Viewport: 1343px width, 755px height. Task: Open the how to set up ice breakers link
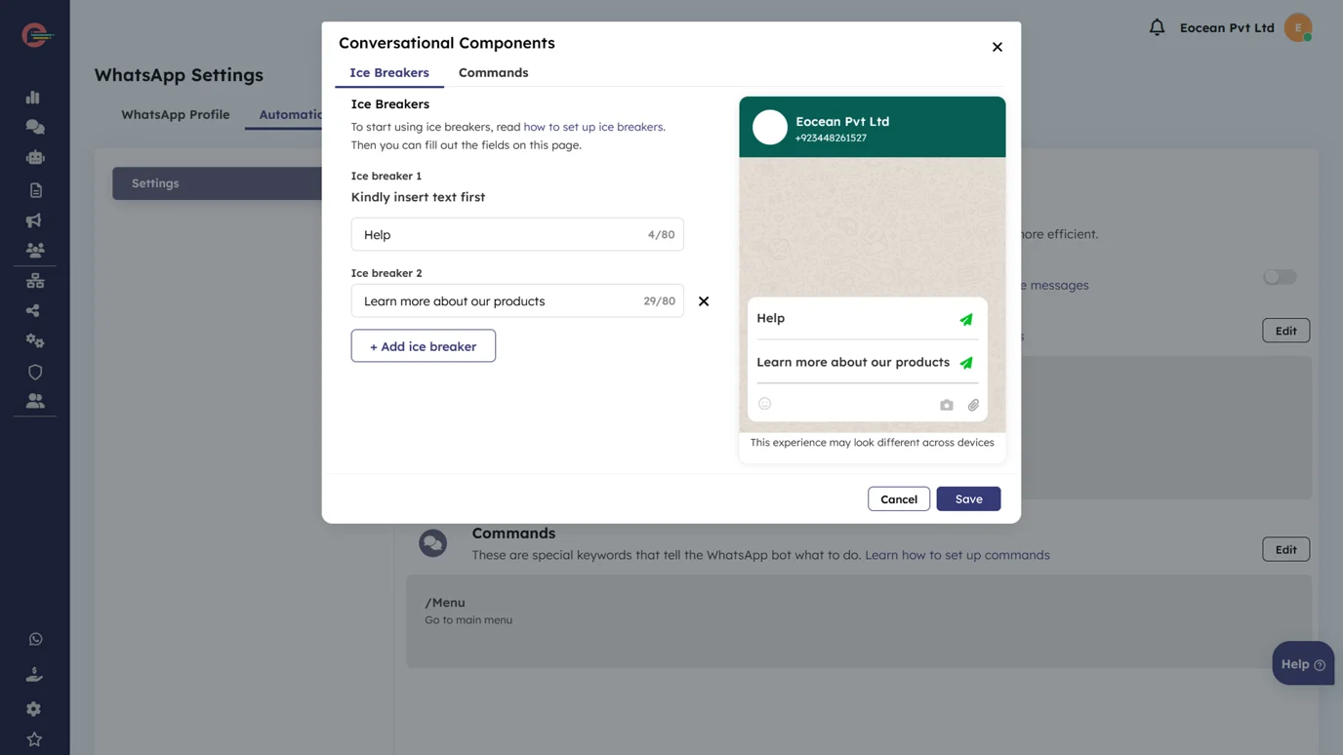593,127
